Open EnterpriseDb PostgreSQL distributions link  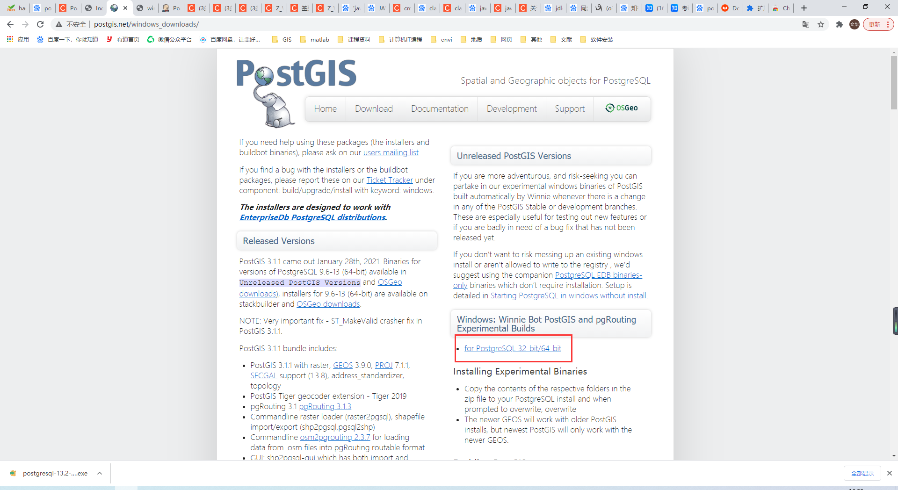point(312,217)
